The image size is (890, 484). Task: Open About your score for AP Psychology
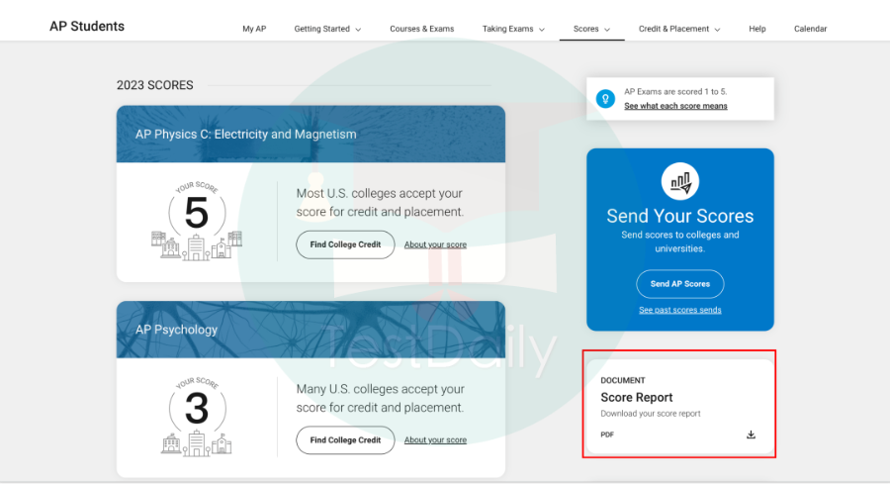tap(435, 440)
